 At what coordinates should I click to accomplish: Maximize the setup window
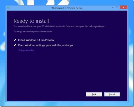117,7
